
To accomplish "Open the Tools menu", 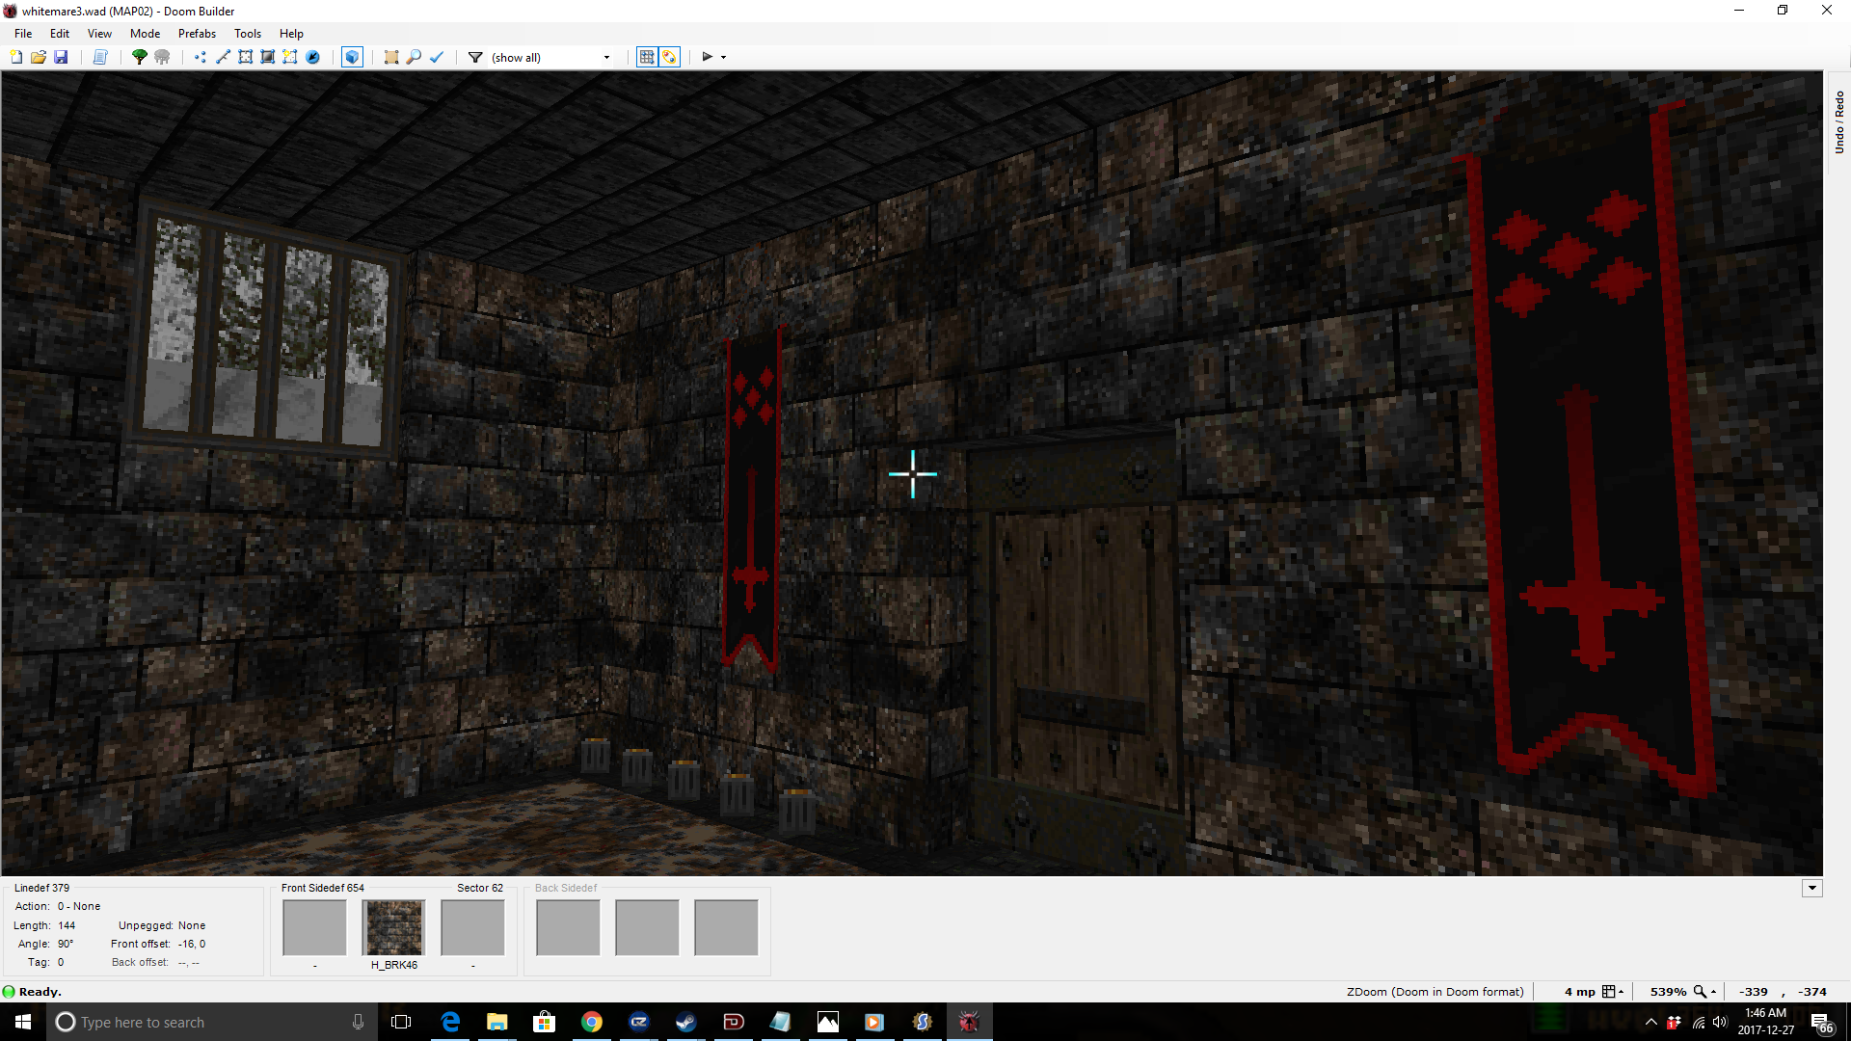I will [248, 33].
